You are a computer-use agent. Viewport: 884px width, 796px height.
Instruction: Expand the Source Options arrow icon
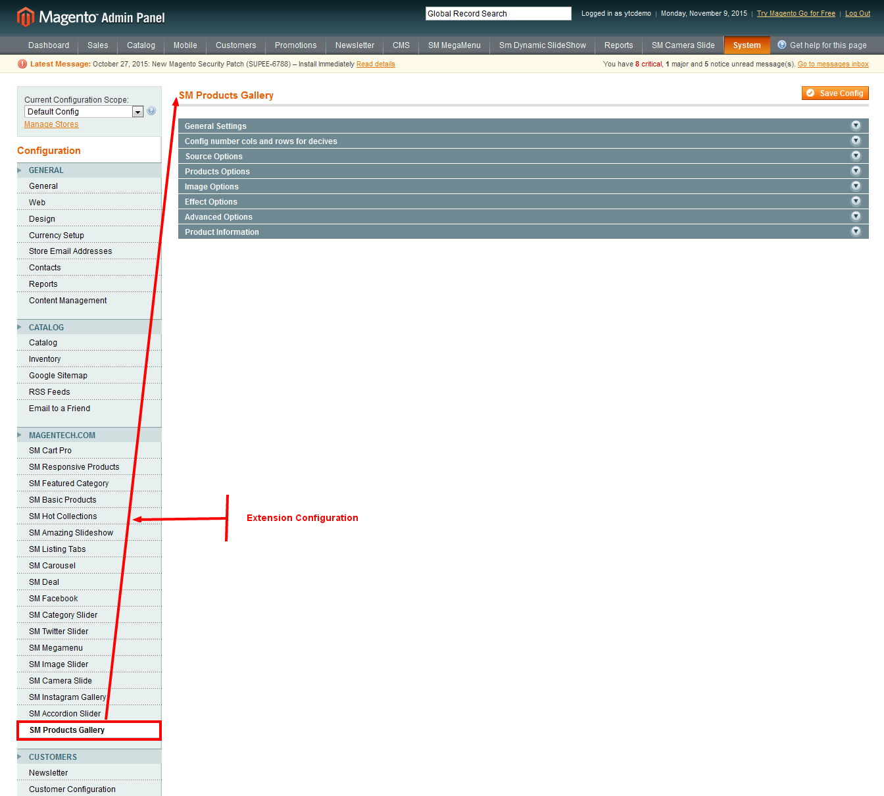pyautogui.click(x=856, y=155)
